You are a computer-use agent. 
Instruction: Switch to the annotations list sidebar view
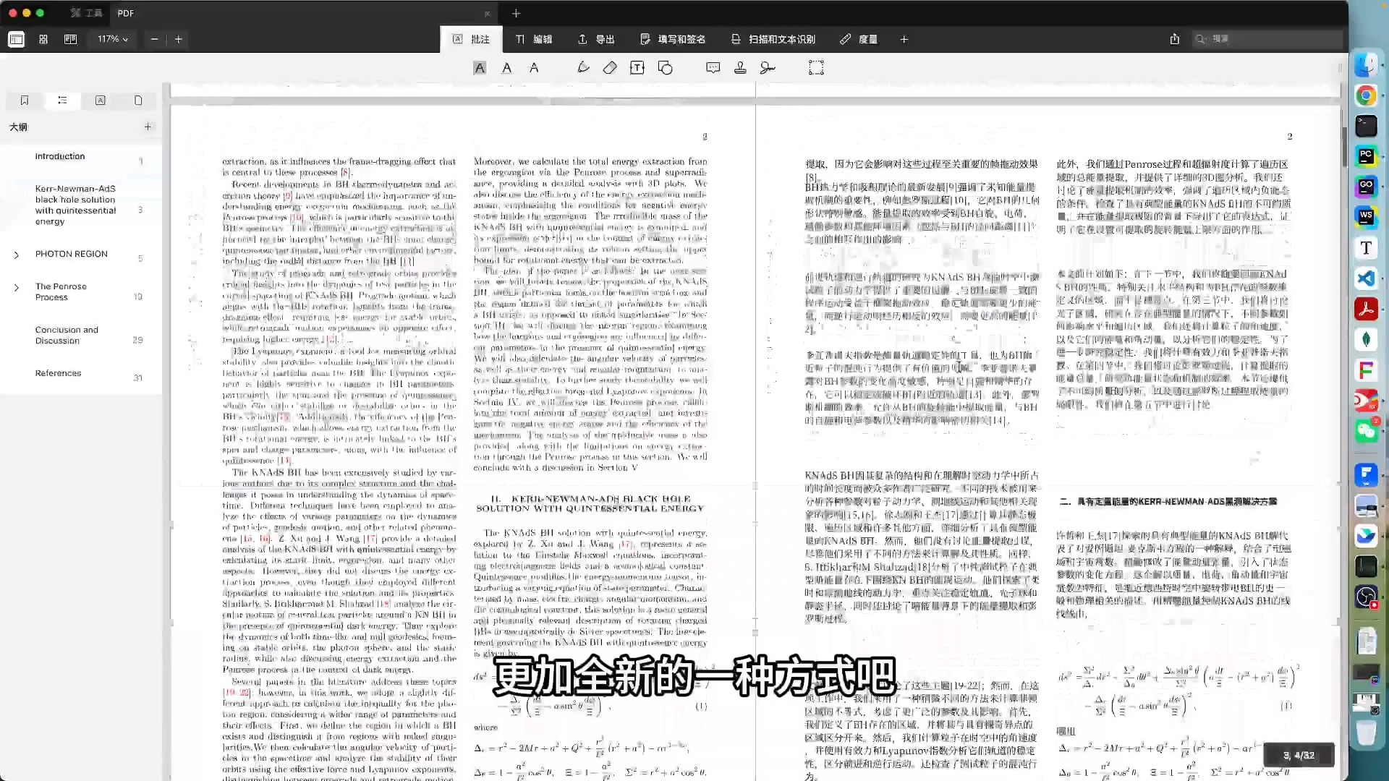(101, 101)
